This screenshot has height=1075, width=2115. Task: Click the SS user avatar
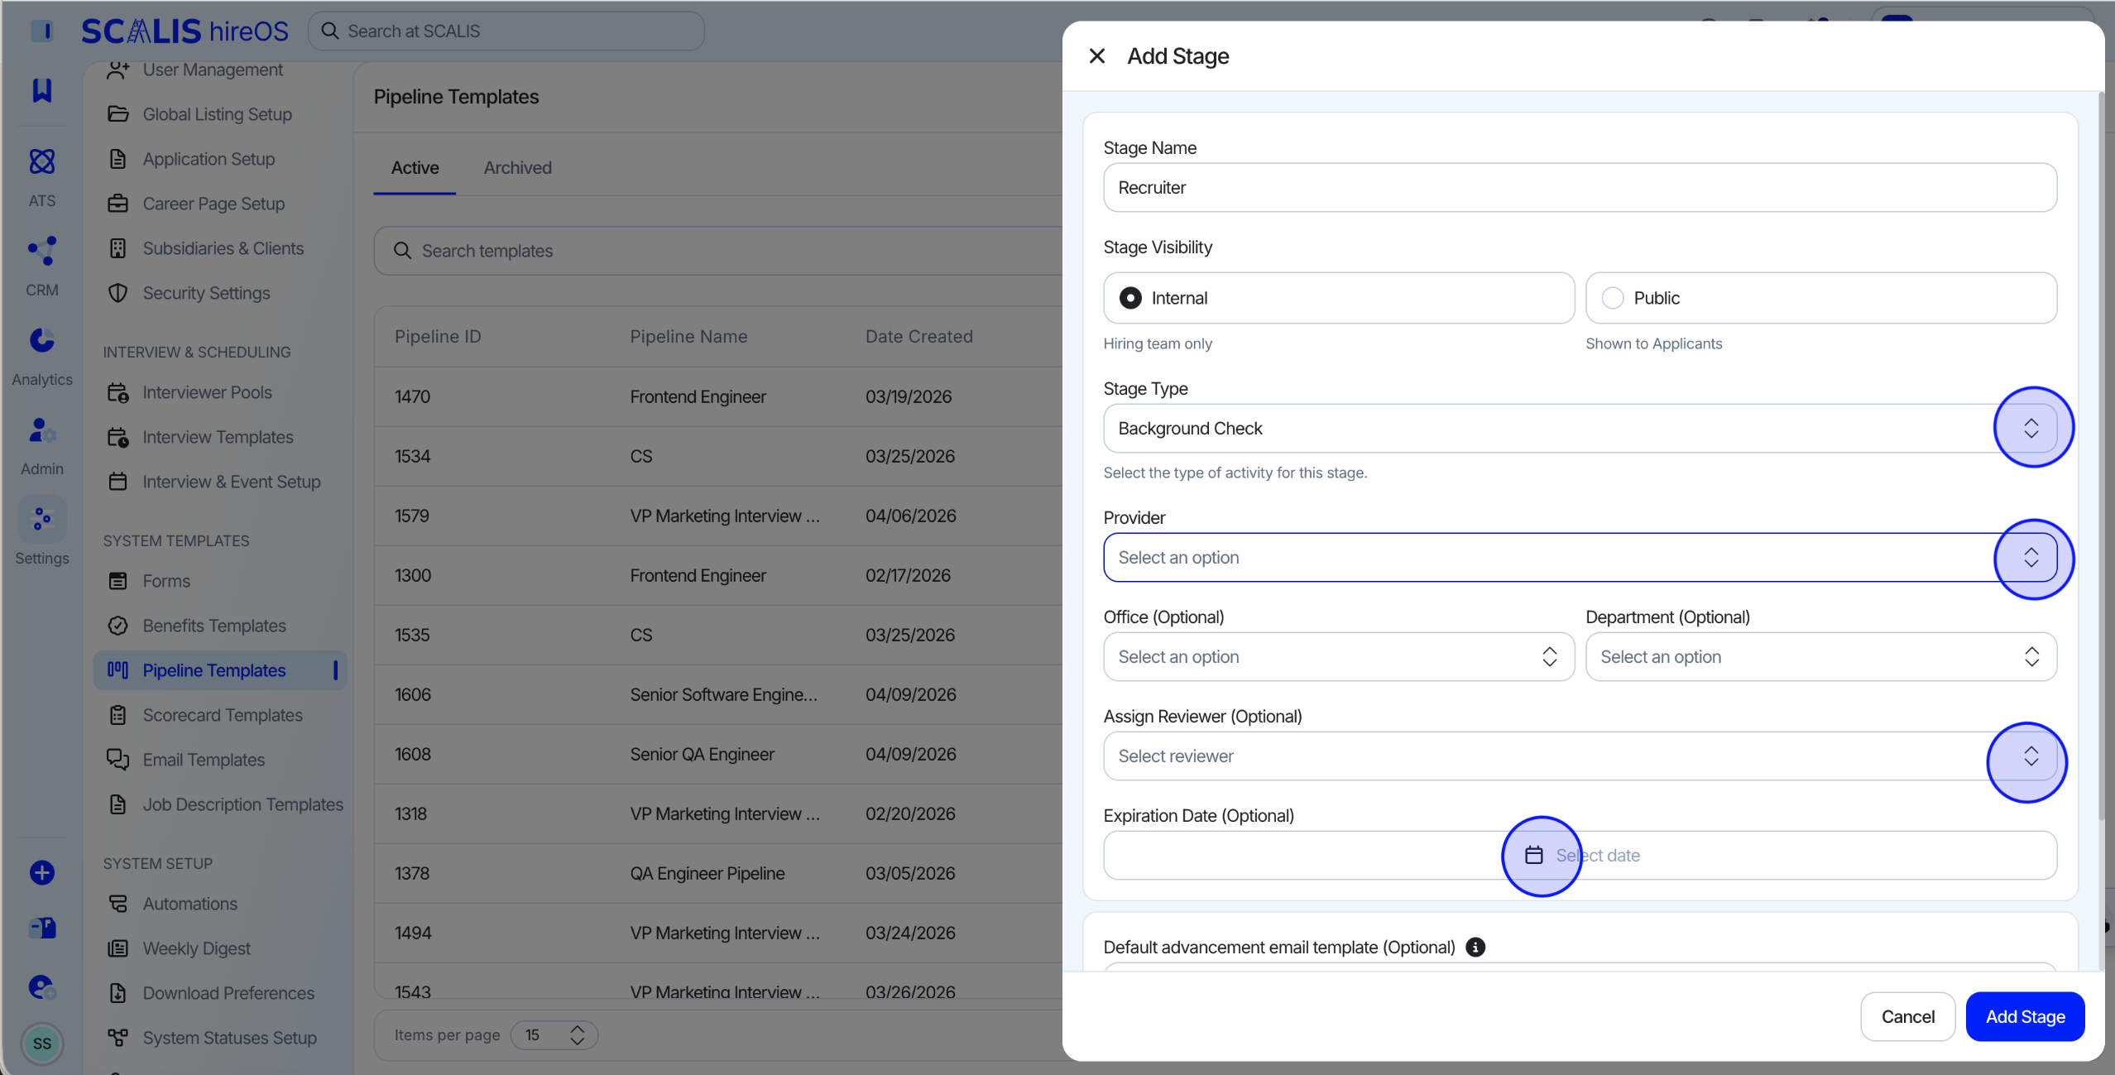(x=42, y=1044)
